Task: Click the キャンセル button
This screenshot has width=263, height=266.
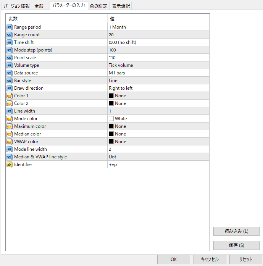Action: (x=210, y=260)
